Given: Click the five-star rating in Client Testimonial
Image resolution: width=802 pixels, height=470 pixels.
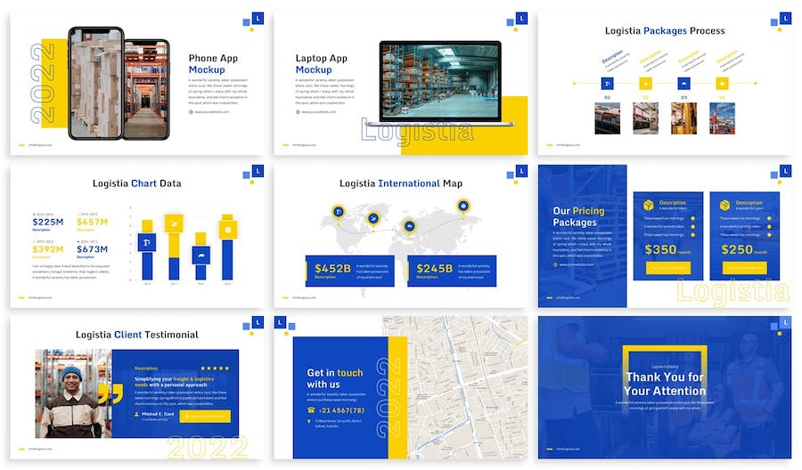Looking at the screenshot, I should point(215,368).
